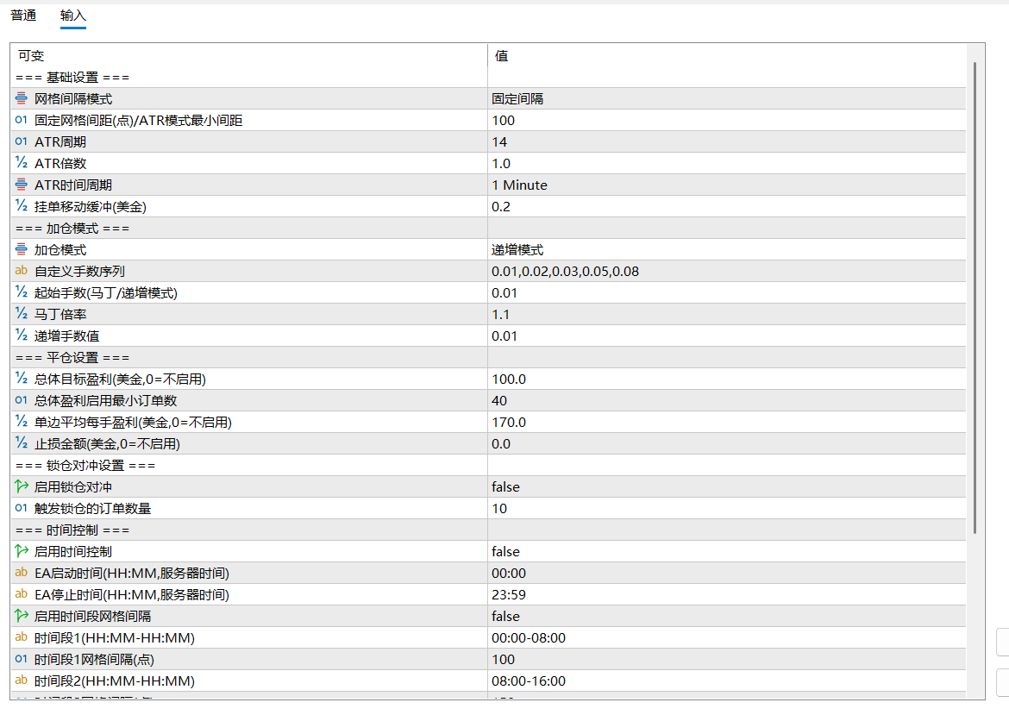Edit the 触发锁仓的订单数量 value 10
Viewport: 1009px width, 715px height.
coord(726,508)
